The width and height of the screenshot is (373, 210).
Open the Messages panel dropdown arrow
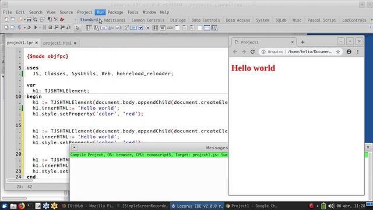click(x=74, y=148)
